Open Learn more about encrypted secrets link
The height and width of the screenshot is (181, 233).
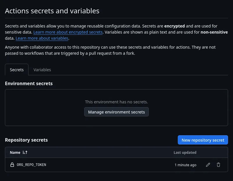(x=68, y=32)
